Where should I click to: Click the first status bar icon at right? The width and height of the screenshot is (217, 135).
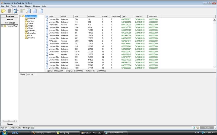(x=194, y=128)
